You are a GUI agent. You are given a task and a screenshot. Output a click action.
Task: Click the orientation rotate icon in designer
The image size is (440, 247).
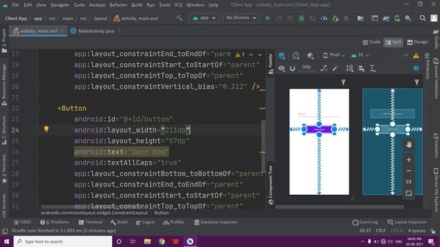coord(296,56)
